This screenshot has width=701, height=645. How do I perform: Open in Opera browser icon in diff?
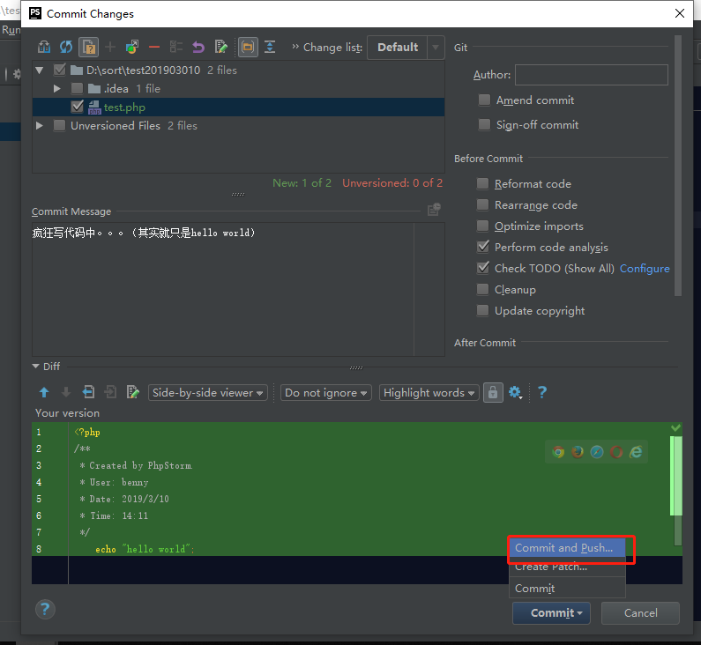click(x=616, y=452)
